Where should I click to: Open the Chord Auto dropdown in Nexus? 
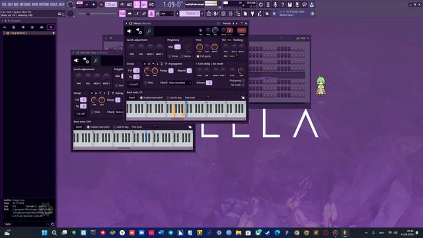click(180, 83)
